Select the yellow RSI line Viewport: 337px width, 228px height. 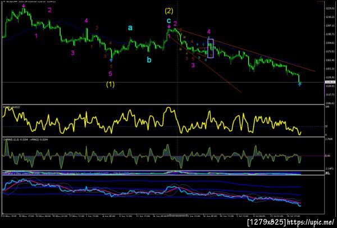(x=152, y=121)
